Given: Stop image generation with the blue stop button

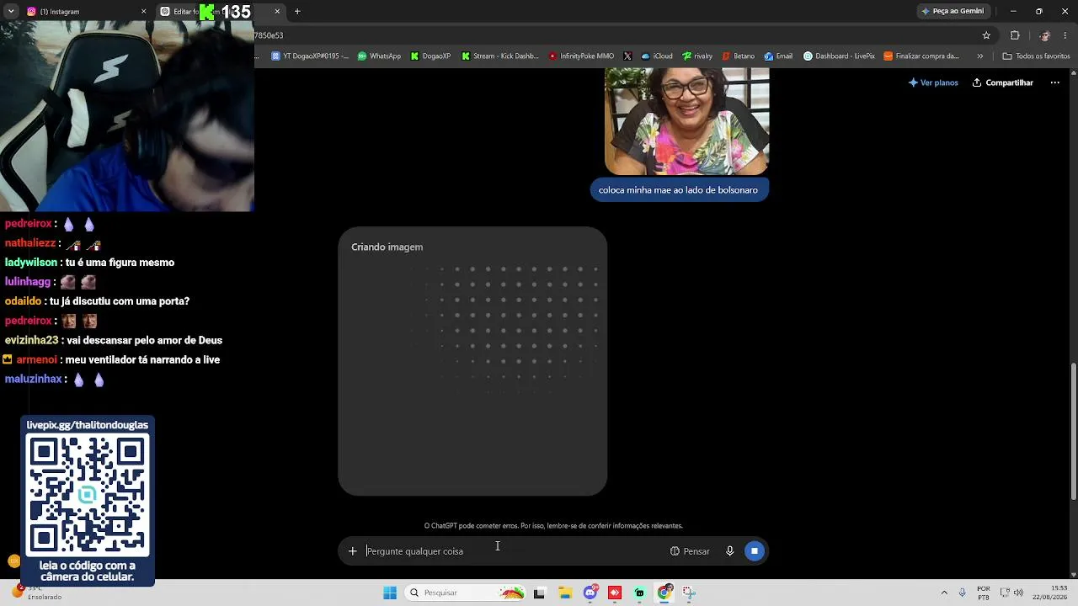Looking at the screenshot, I should (x=755, y=551).
